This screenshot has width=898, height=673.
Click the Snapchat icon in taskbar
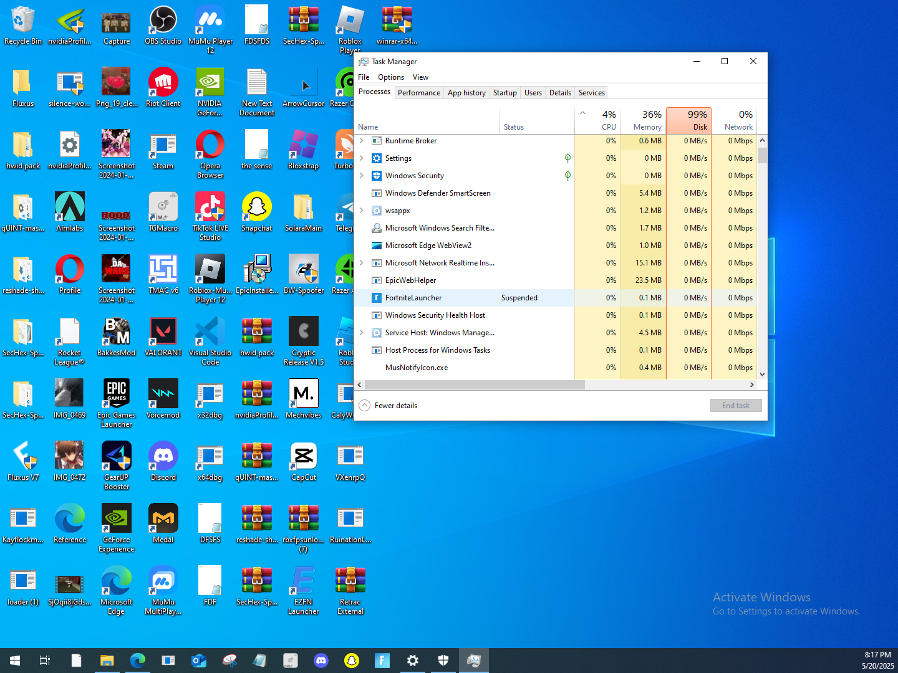click(352, 661)
